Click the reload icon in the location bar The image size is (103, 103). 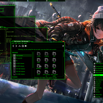point(63,46)
